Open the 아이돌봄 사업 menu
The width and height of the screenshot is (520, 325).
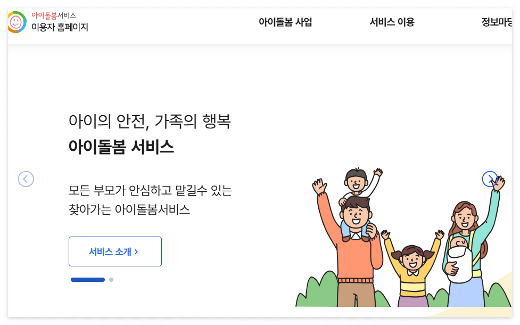pyautogui.click(x=285, y=22)
